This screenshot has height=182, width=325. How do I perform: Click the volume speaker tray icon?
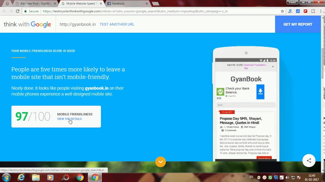point(287,177)
